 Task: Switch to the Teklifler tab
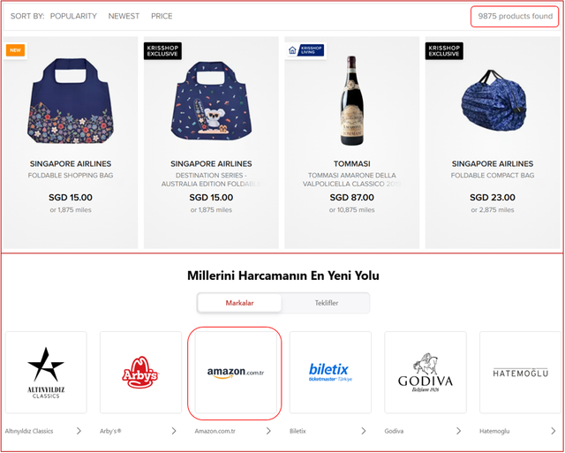[327, 303]
